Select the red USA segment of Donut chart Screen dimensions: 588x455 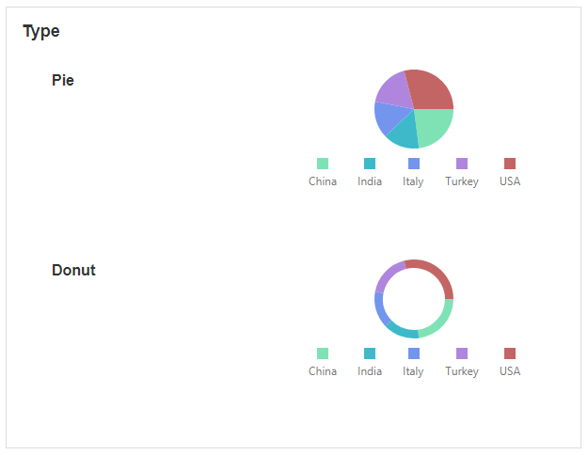438,274
